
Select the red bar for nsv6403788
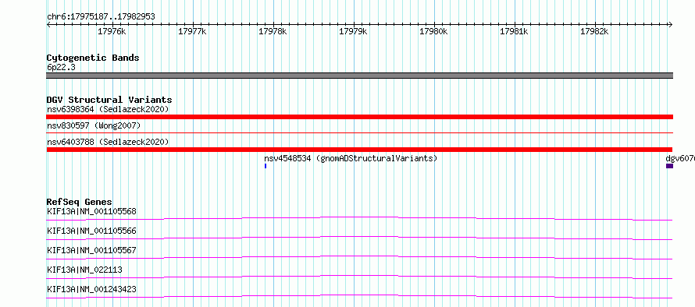point(359,150)
